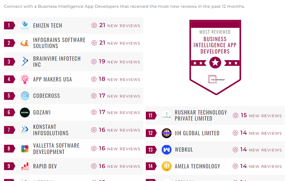Click the Most Reviewed badge image
Viewport: 285px width, 181px height.
[x=215, y=57]
